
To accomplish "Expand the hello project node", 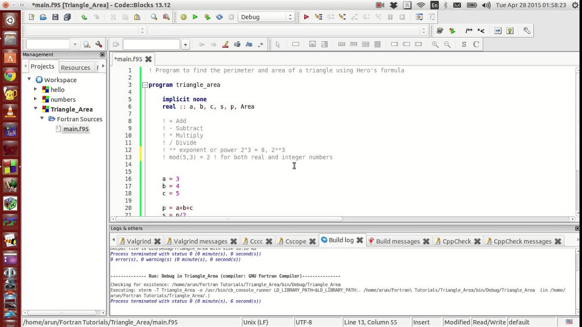I will pyautogui.click(x=35, y=89).
